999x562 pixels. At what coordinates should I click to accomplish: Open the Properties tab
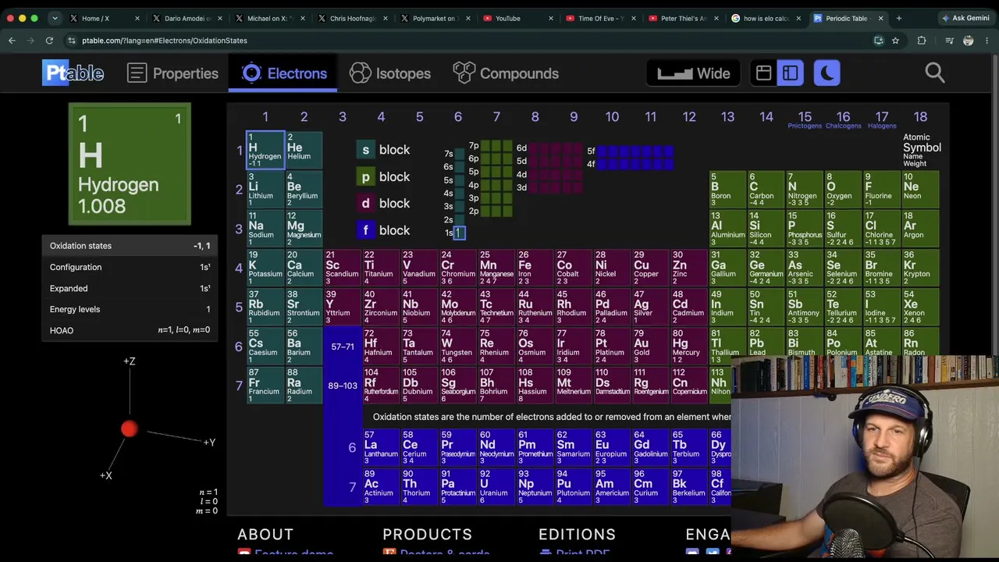pyautogui.click(x=173, y=73)
